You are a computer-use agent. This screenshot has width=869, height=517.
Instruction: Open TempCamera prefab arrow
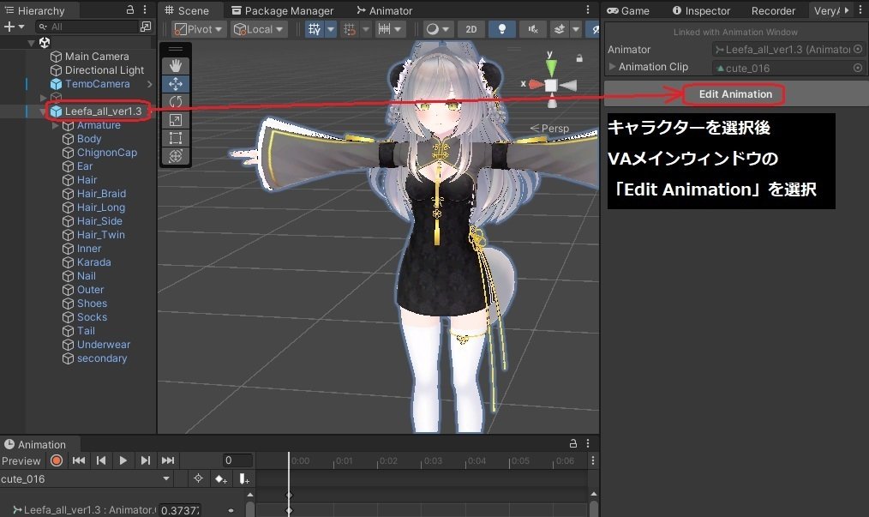coord(150,84)
